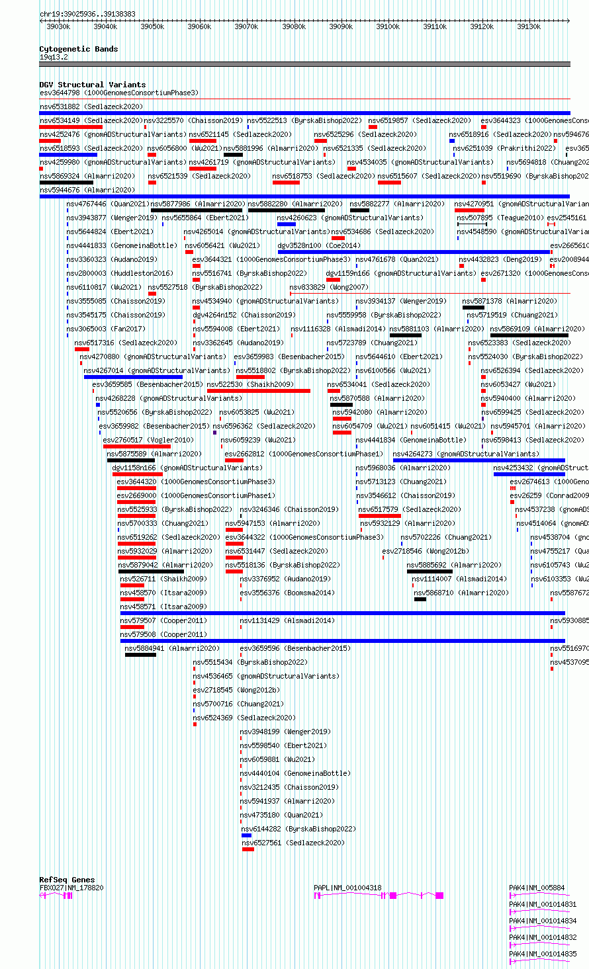
Task: Click the red bar under dgv1158n166
Action: tap(138, 474)
